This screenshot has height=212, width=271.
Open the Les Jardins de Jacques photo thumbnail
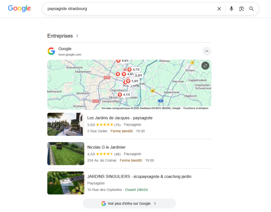tap(66, 124)
